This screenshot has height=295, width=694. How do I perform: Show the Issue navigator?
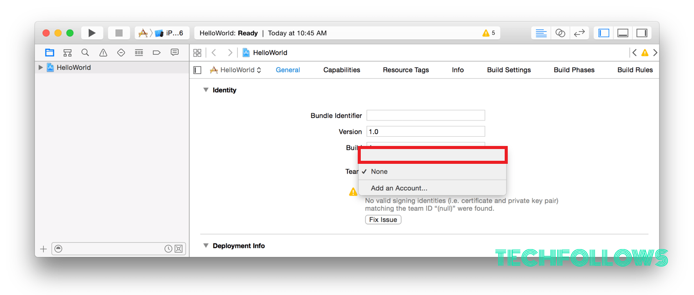coord(103,53)
